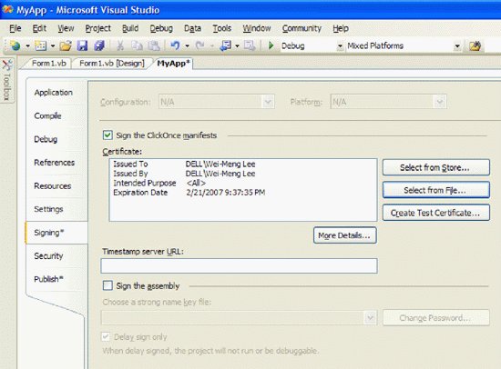Open the Window menu
Viewport: 501px width, 369px height.
tap(257, 28)
